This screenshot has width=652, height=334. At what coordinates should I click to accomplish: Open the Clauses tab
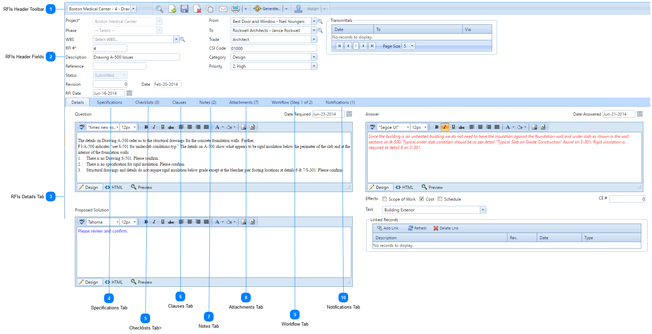tap(179, 102)
